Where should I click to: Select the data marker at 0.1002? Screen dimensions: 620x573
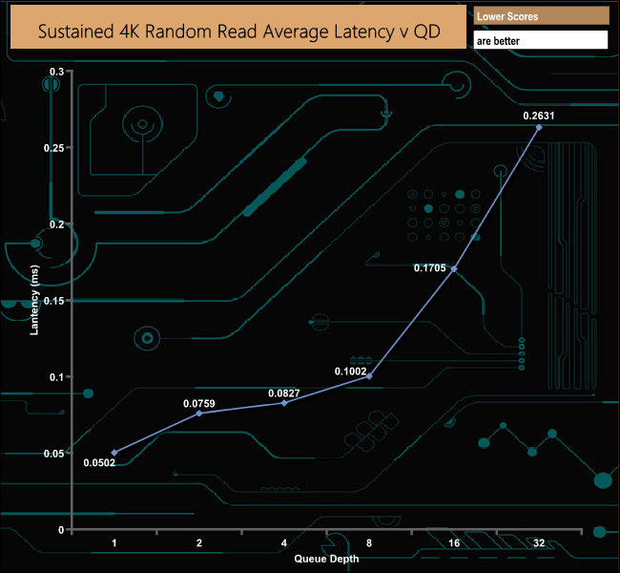[369, 376]
